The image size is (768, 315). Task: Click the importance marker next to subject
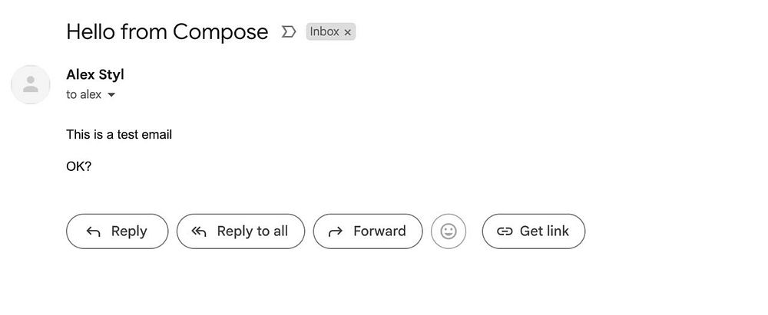coord(289,31)
